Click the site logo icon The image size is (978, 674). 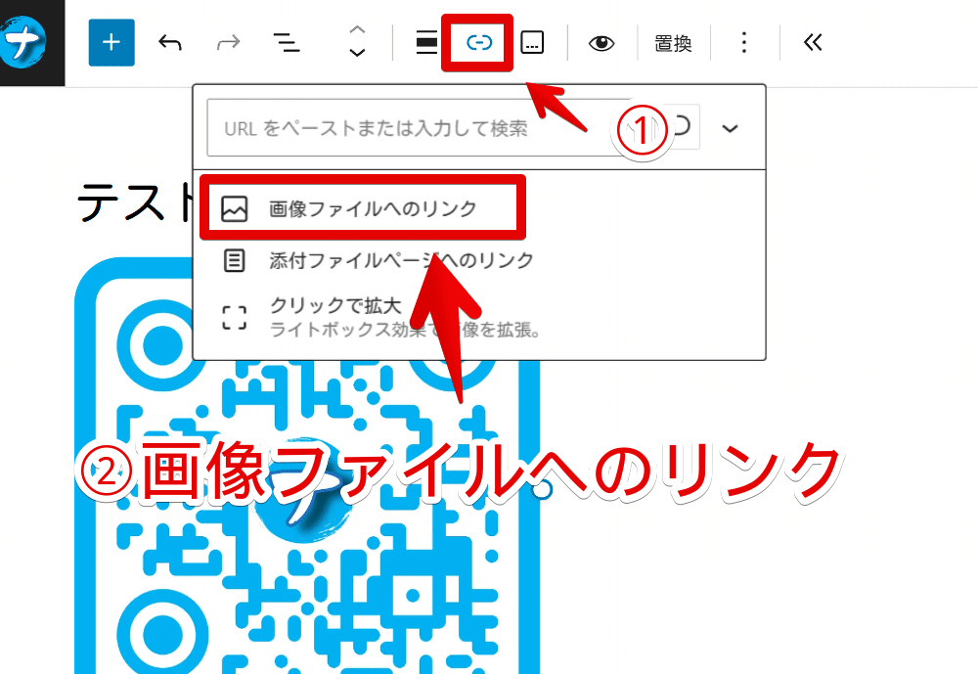click(23, 42)
